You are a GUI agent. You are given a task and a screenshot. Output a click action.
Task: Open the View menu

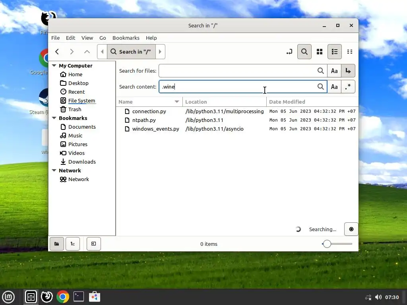[87, 38]
